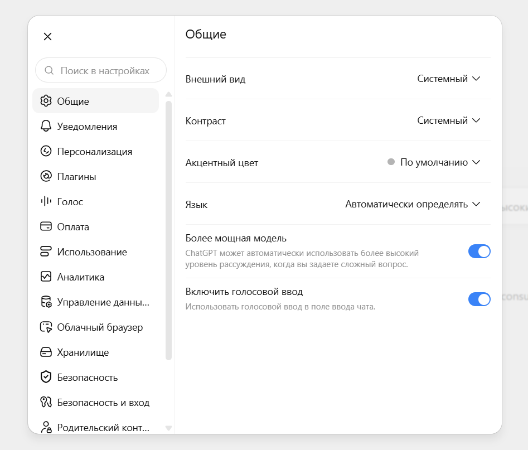The image size is (528, 450).
Task: Click the Более мощная модель label
Action: click(x=236, y=238)
